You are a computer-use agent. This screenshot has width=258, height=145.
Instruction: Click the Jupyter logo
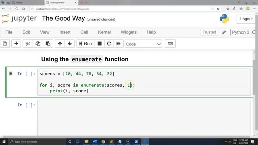point(19,19)
